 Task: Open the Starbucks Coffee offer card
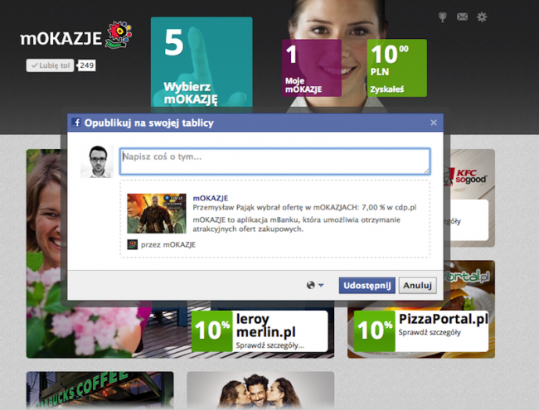(x=100, y=390)
